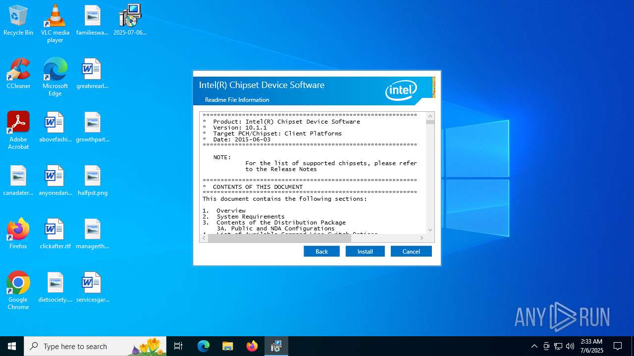Viewport: 634px width, 356px height.
Task: Click "3A. Public and NDA Configurations" line
Action: point(275,228)
